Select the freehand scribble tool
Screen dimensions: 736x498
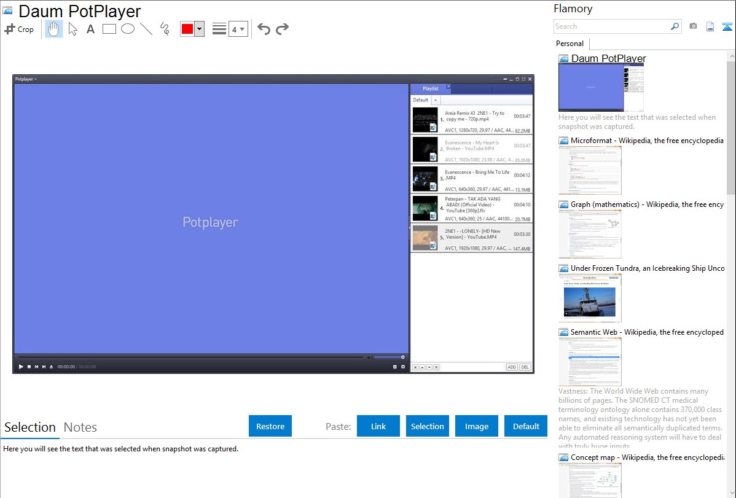[165, 29]
